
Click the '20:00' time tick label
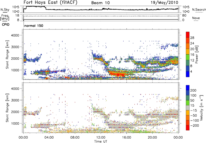pos(152,138)
